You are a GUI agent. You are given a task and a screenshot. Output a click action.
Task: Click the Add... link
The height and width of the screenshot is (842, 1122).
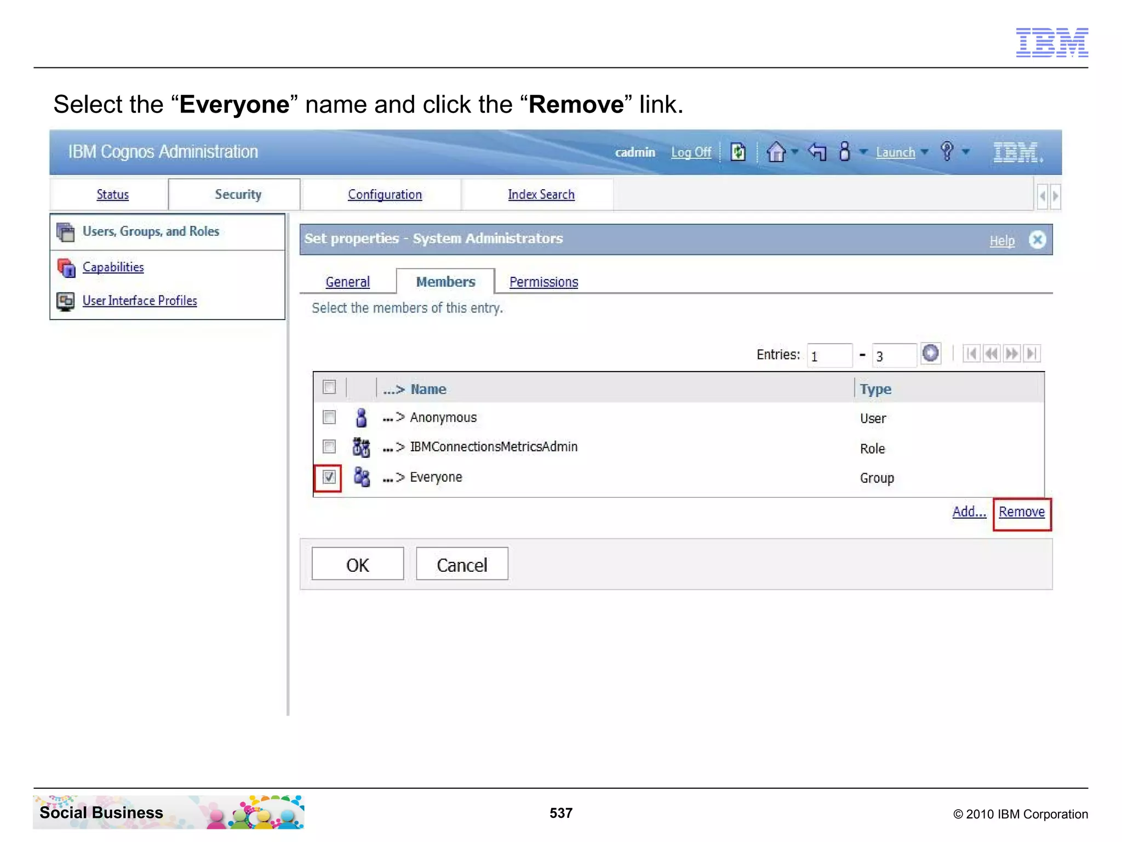click(x=969, y=511)
